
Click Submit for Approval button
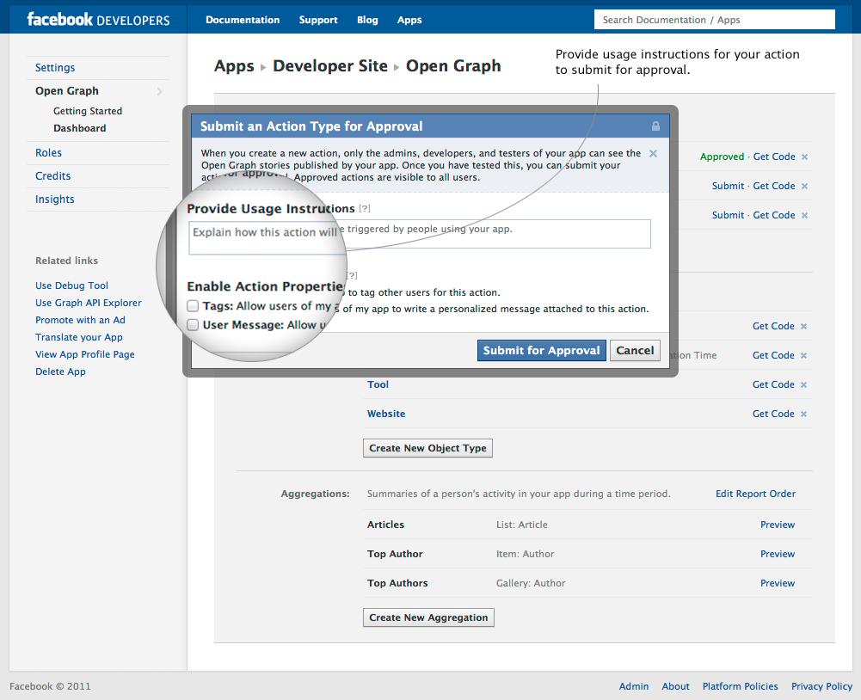click(541, 350)
